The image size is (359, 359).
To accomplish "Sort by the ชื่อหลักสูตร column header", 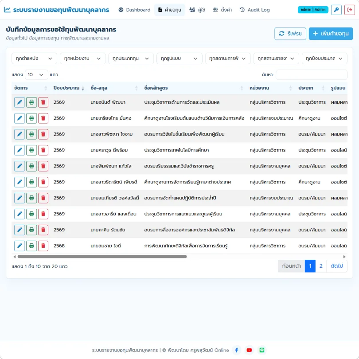I will [194, 88].
